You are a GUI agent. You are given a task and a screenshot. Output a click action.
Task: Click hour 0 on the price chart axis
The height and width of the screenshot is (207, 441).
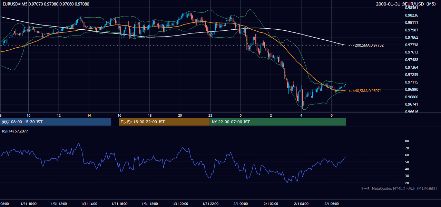point(241,115)
